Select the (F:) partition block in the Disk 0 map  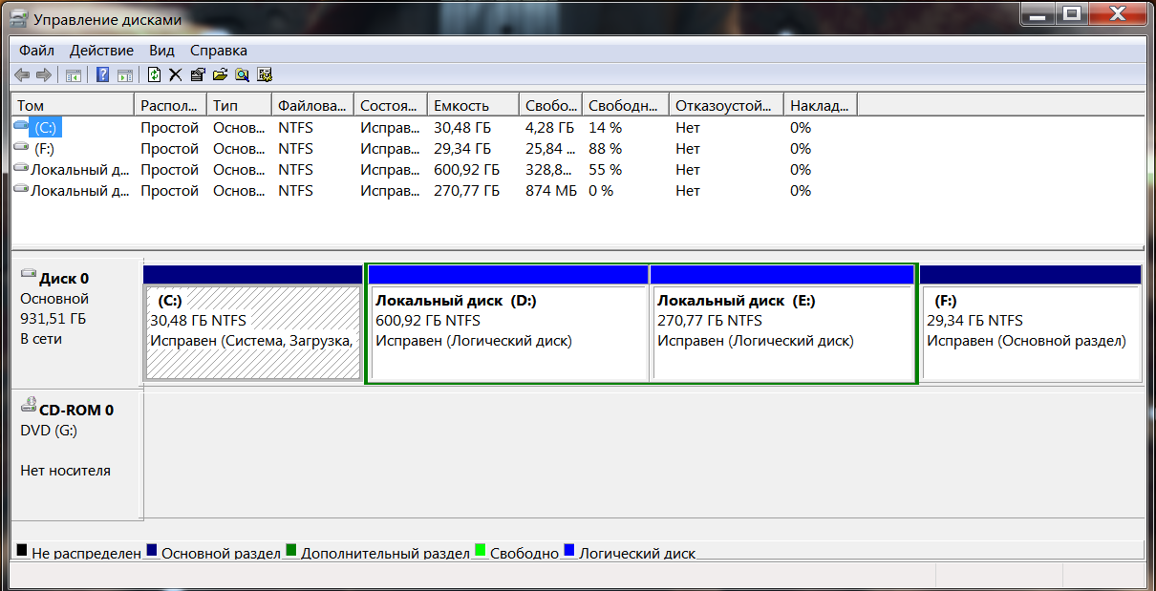(1031, 323)
